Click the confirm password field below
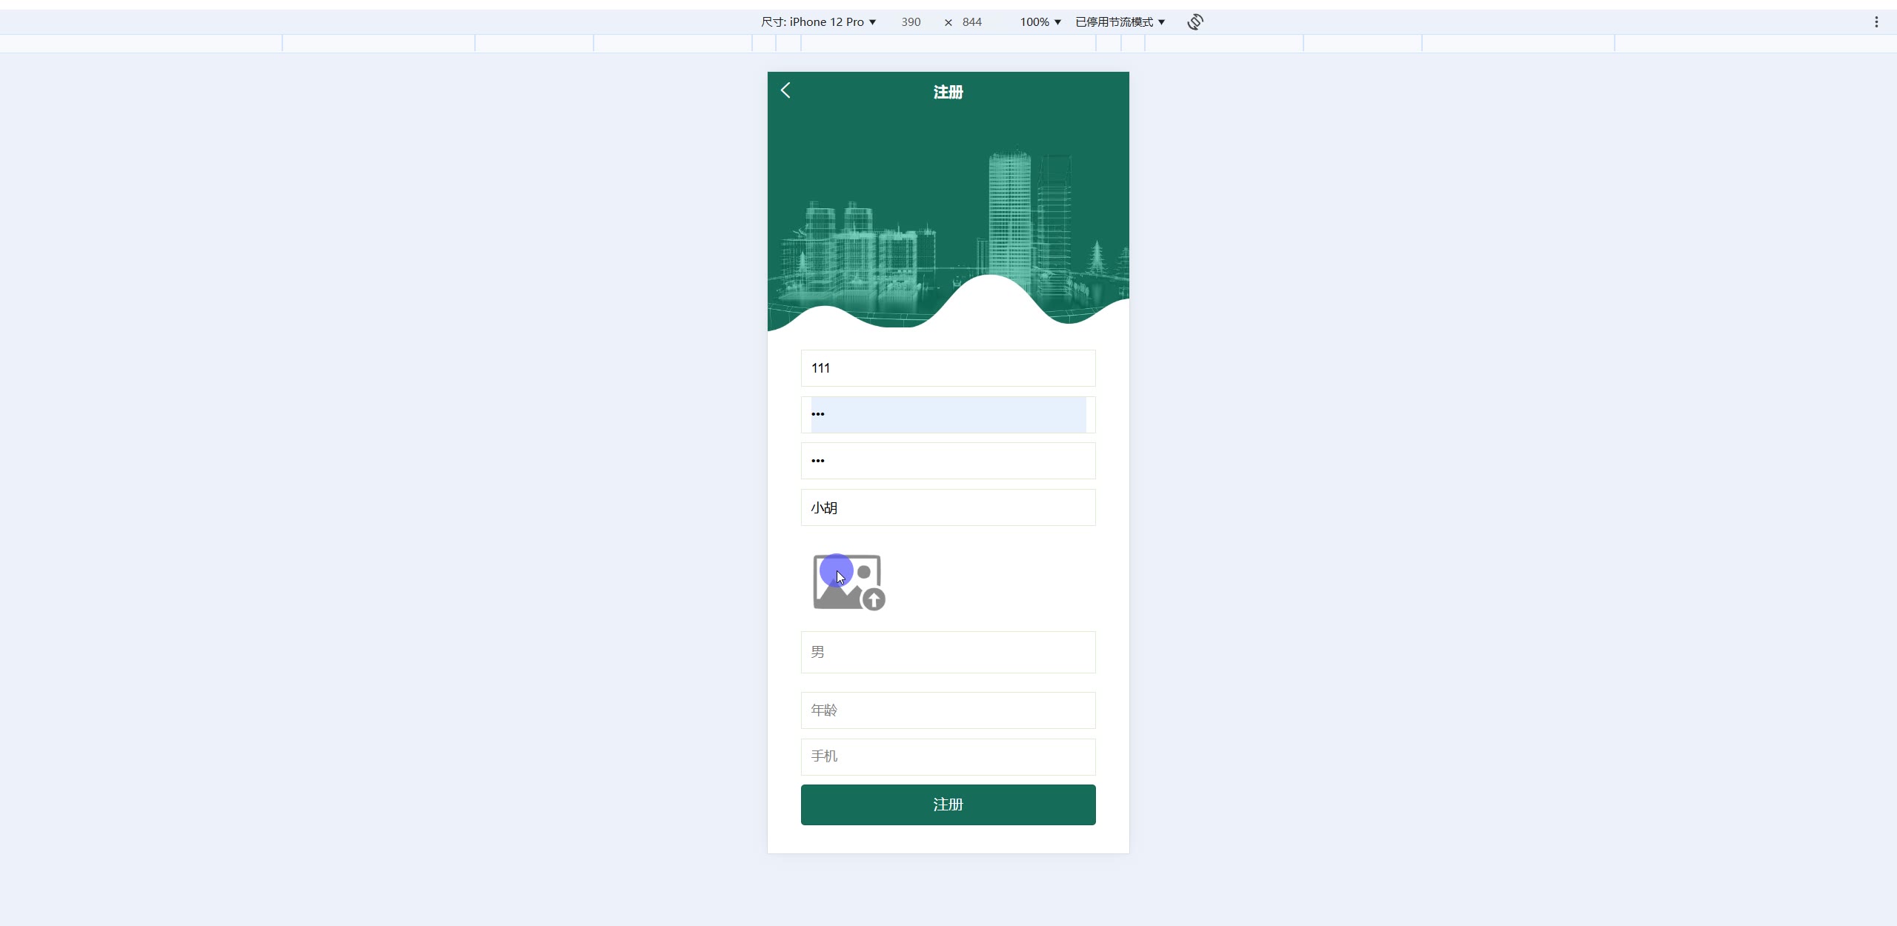 pyautogui.click(x=948, y=461)
